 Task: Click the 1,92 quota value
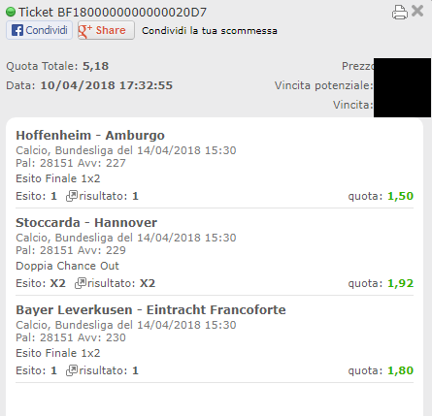click(400, 283)
